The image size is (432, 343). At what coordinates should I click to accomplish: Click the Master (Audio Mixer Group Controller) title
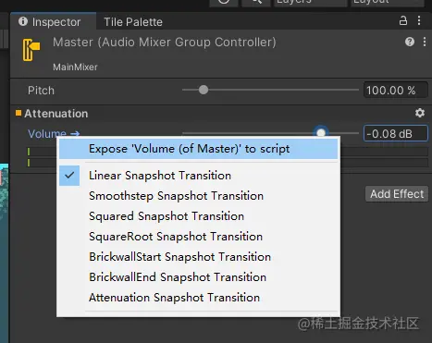click(165, 43)
